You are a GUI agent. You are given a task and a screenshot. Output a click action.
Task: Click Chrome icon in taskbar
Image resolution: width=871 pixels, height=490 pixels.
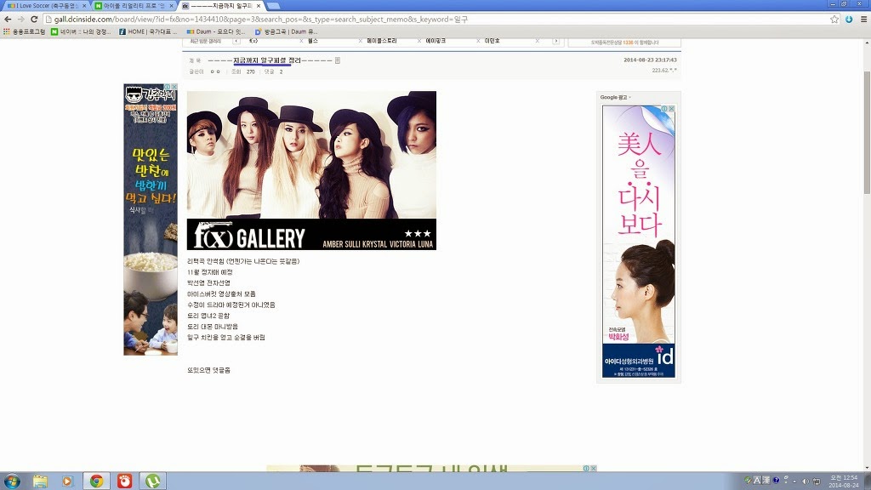click(x=96, y=481)
